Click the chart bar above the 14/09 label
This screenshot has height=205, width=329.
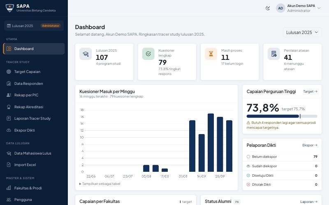[202, 153]
